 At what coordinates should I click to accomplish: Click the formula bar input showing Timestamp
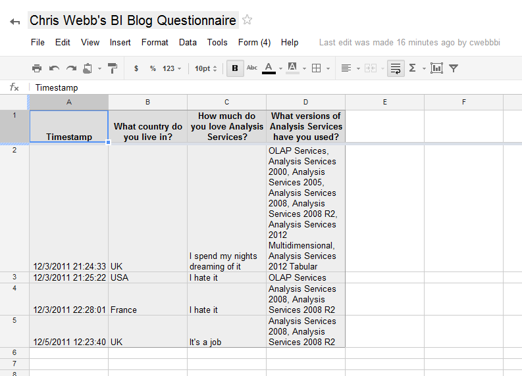coord(276,87)
